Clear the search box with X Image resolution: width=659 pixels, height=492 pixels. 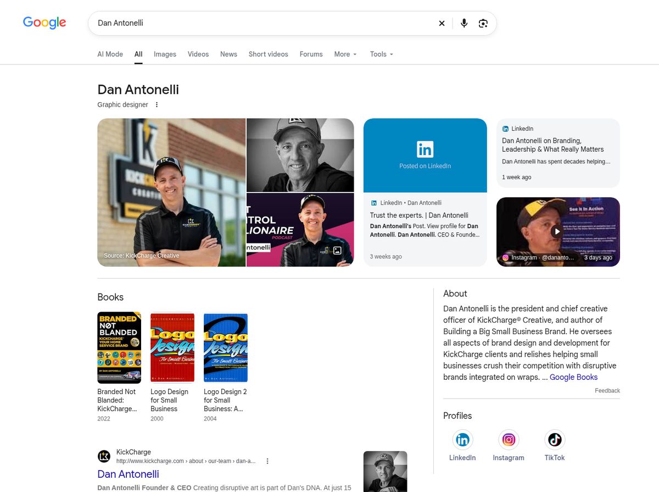coord(442,23)
